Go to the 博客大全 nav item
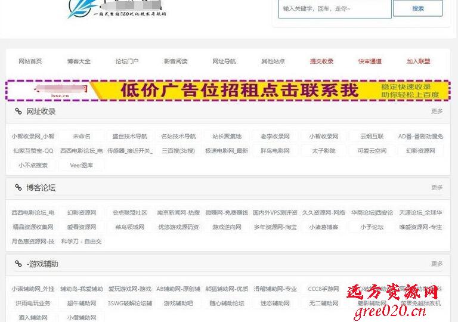 click(x=79, y=61)
